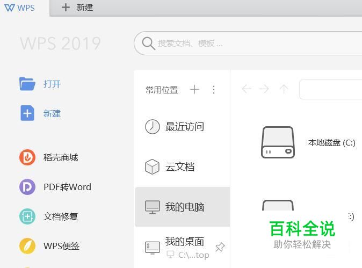
Task: Open the 文档修复 entry
Action: click(61, 216)
